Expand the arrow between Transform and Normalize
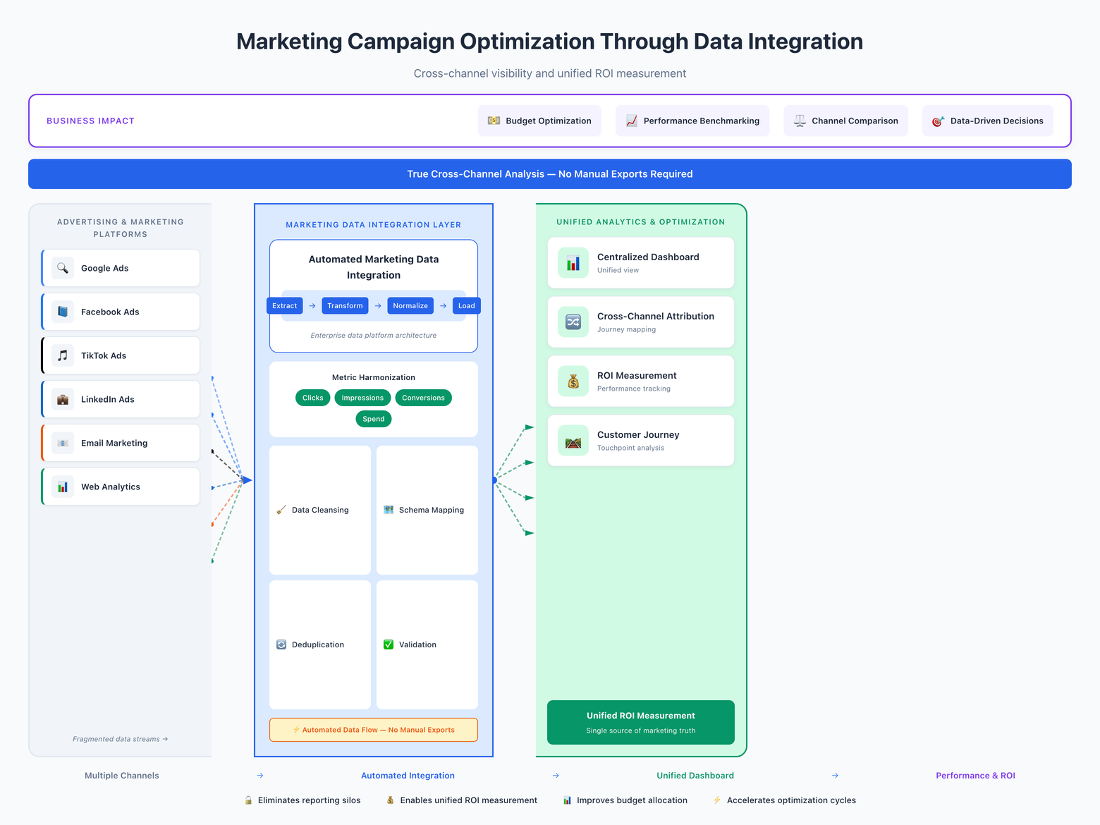 (377, 305)
